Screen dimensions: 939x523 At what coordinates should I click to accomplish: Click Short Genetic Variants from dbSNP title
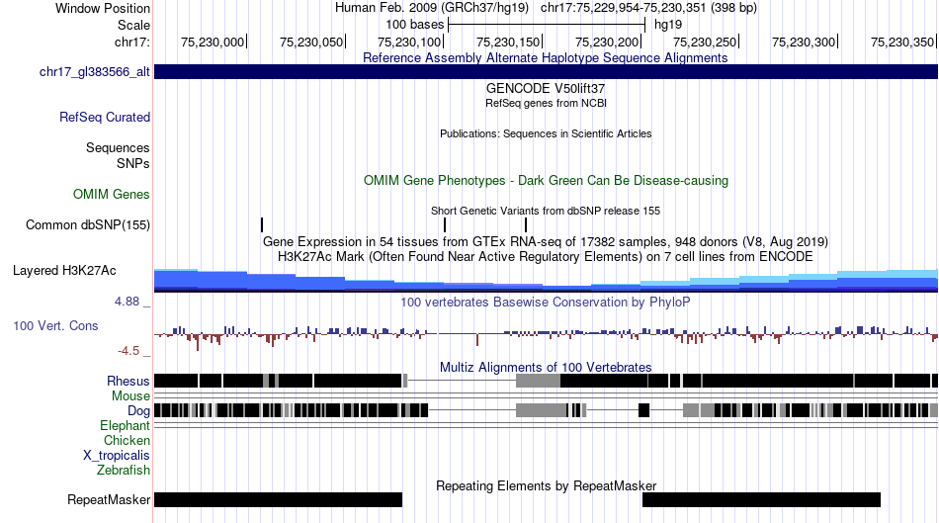point(546,211)
